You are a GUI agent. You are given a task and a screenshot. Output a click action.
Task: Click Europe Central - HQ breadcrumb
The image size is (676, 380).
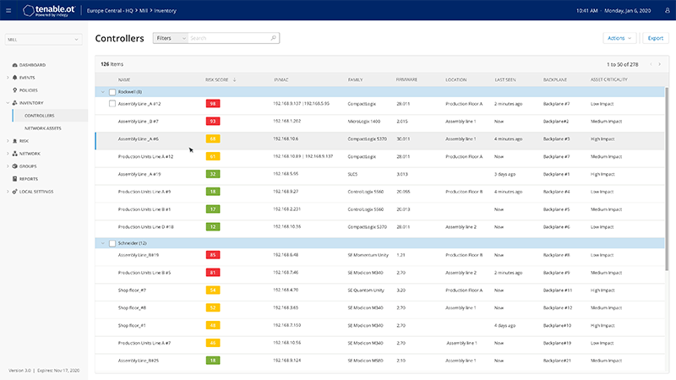pyautogui.click(x=110, y=10)
